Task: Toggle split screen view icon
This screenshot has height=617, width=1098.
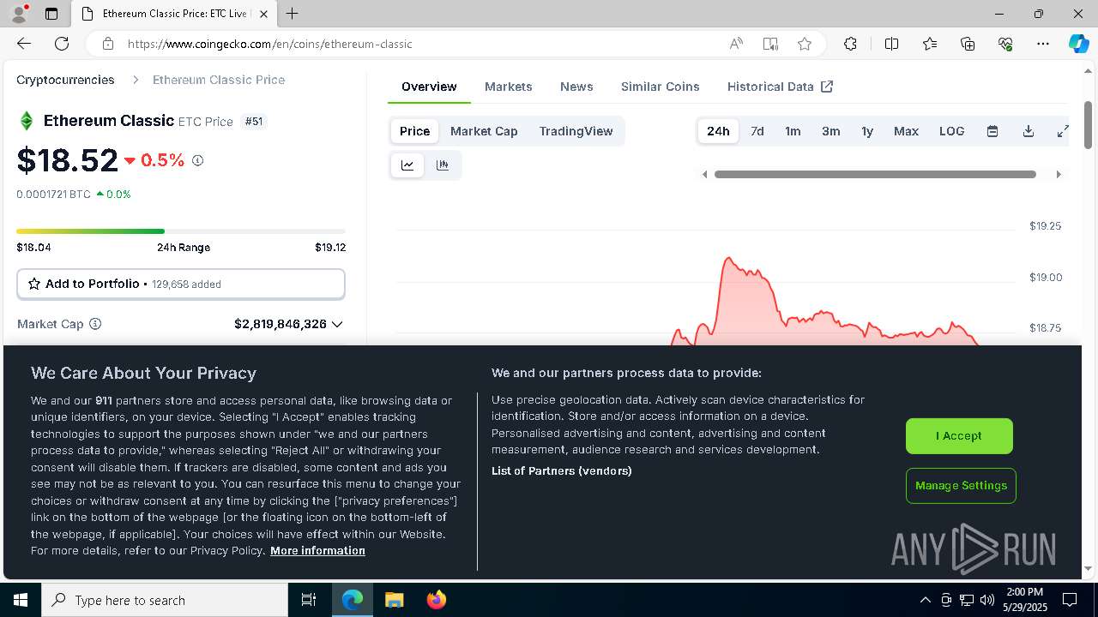Action: coord(891,44)
